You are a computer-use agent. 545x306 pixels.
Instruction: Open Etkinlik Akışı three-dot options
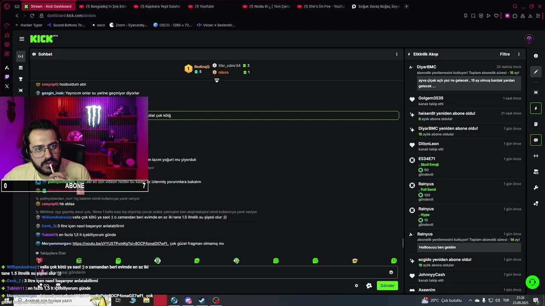519,54
